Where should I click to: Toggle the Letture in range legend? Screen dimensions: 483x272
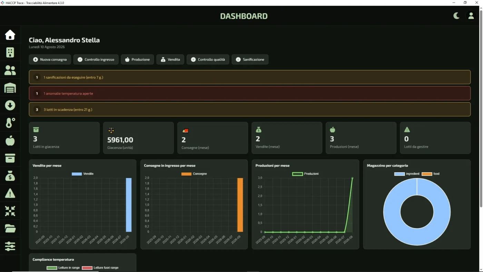pyautogui.click(x=63, y=268)
